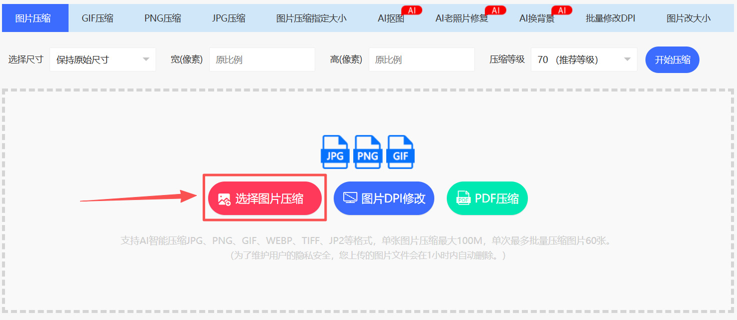Switch to the GIF压缩 tab

point(97,17)
